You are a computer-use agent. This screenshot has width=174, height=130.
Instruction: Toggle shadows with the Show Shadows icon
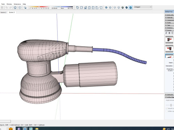click(25, 8)
